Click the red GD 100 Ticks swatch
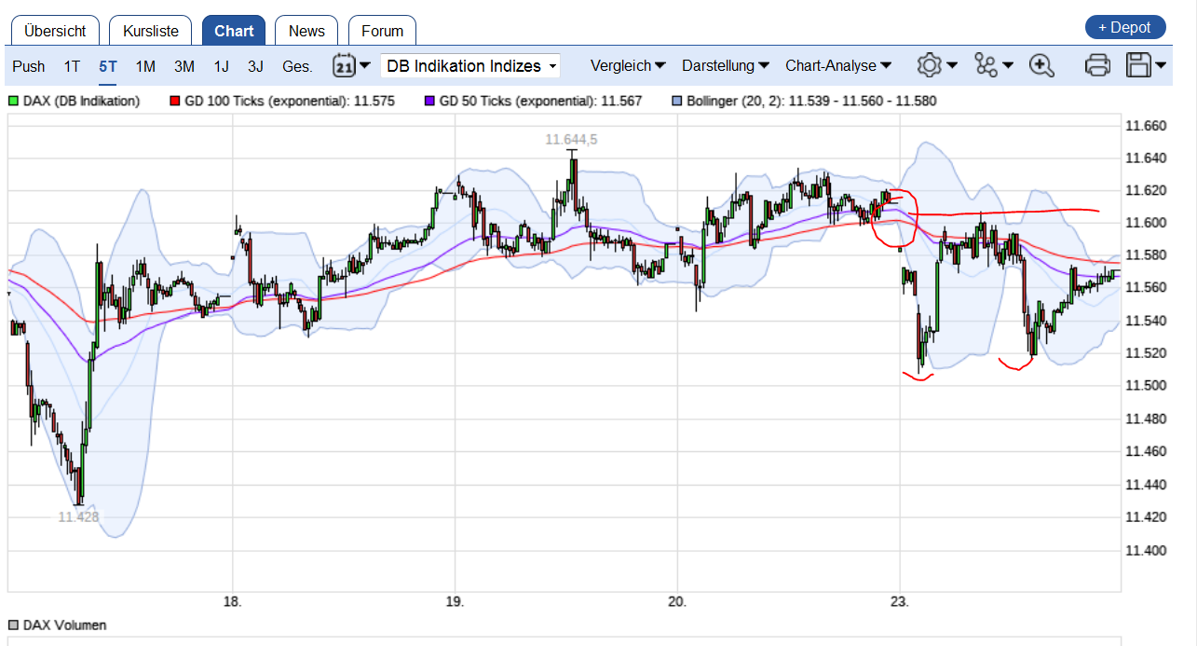 (x=175, y=101)
